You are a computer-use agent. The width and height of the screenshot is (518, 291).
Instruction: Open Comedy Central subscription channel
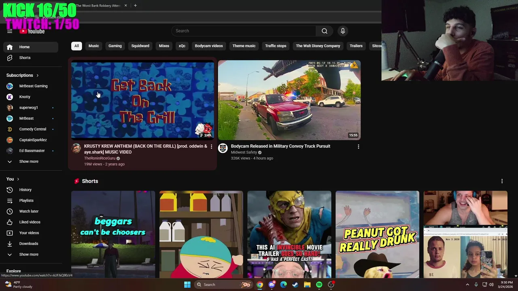pos(31,129)
